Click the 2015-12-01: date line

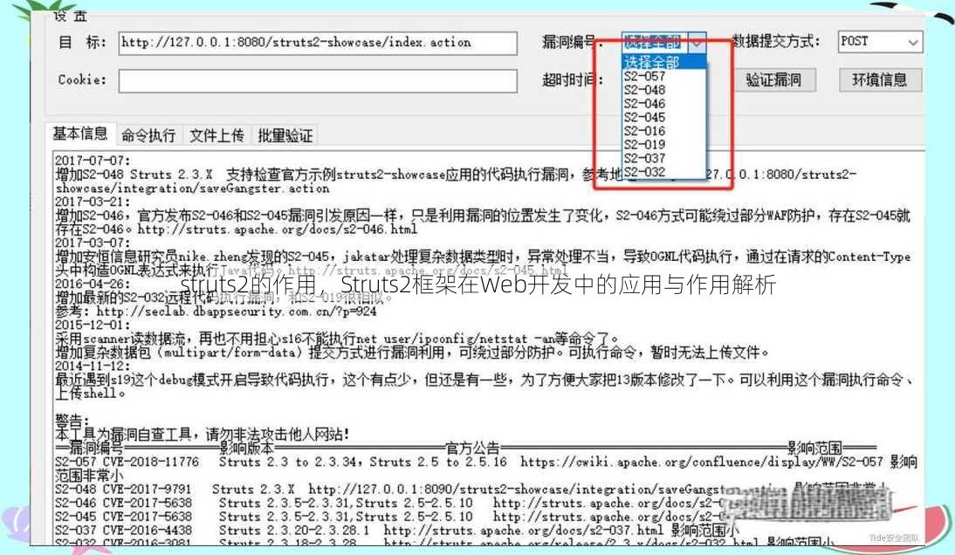click(93, 325)
